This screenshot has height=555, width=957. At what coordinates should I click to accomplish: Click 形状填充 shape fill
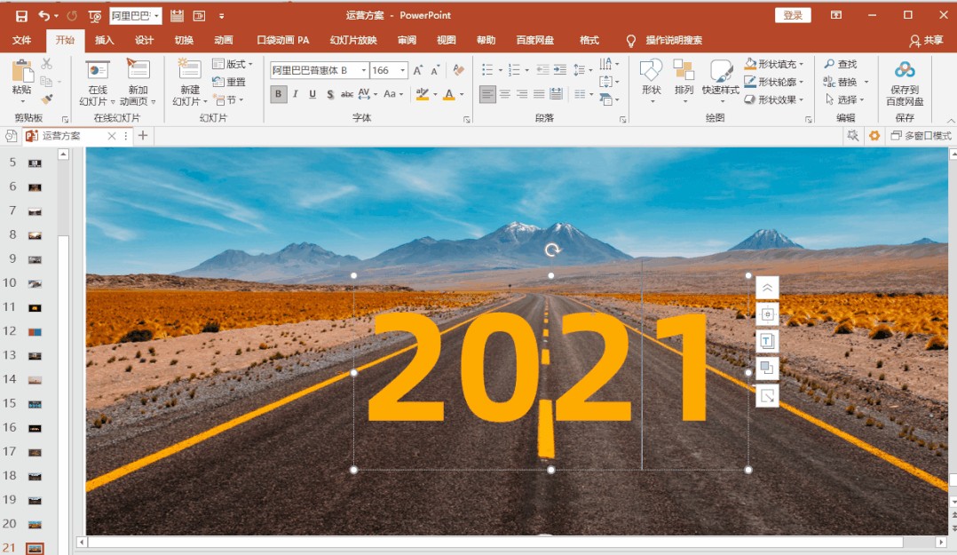click(x=774, y=64)
